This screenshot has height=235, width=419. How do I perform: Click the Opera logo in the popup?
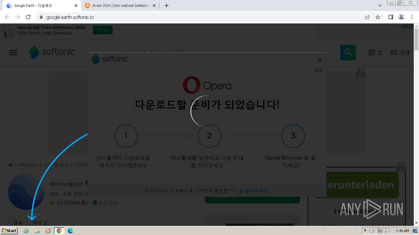(207, 85)
